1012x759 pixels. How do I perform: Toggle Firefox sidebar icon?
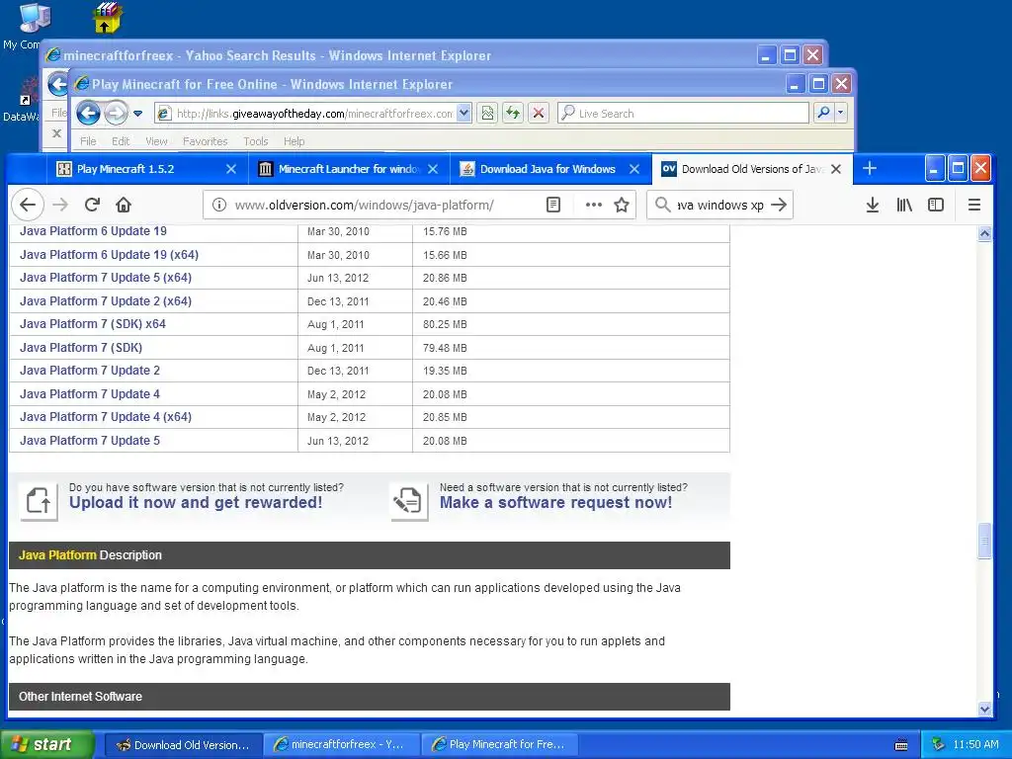pos(936,206)
